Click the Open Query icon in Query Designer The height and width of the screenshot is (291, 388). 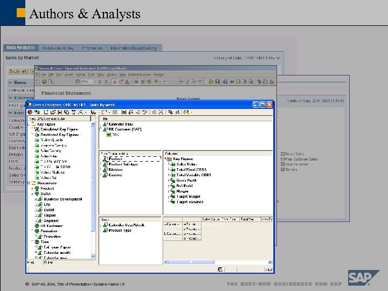[53, 112]
